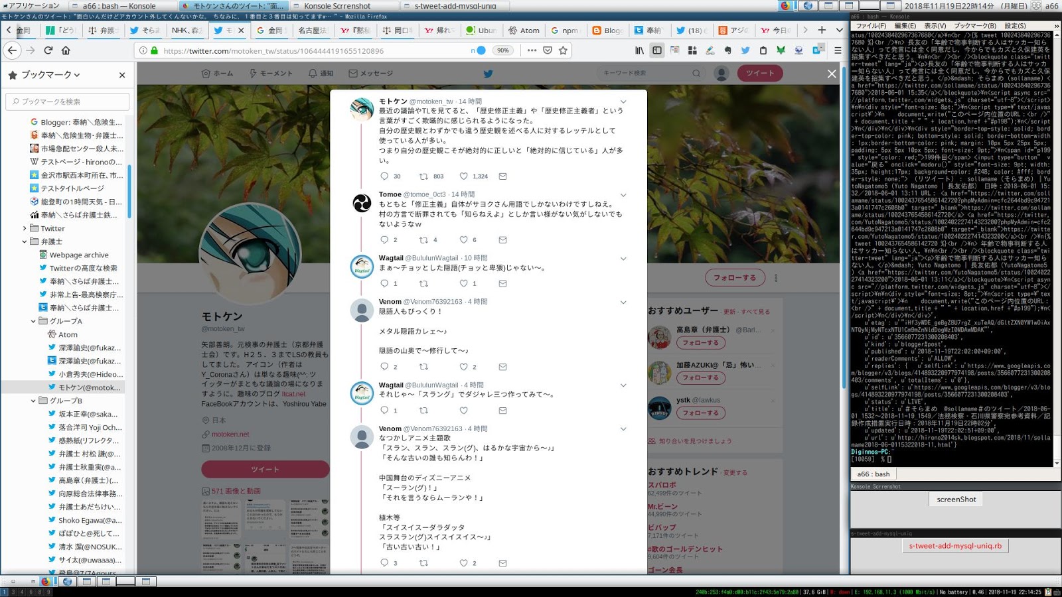Open more options beside Follow button
Viewport: 1062px width, 597px height.
776,278
